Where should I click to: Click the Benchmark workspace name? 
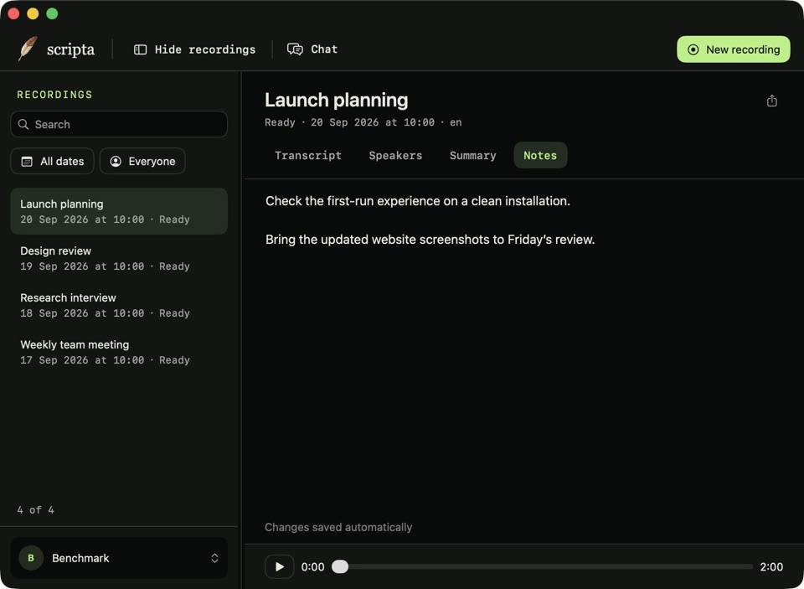point(80,558)
